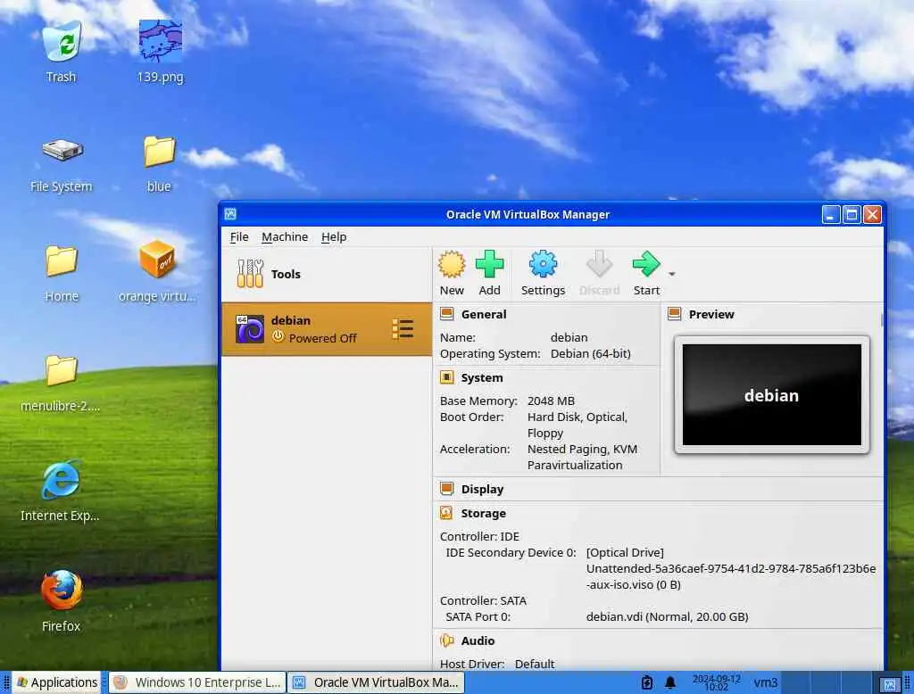Open the System section heading

click(481, 378)
